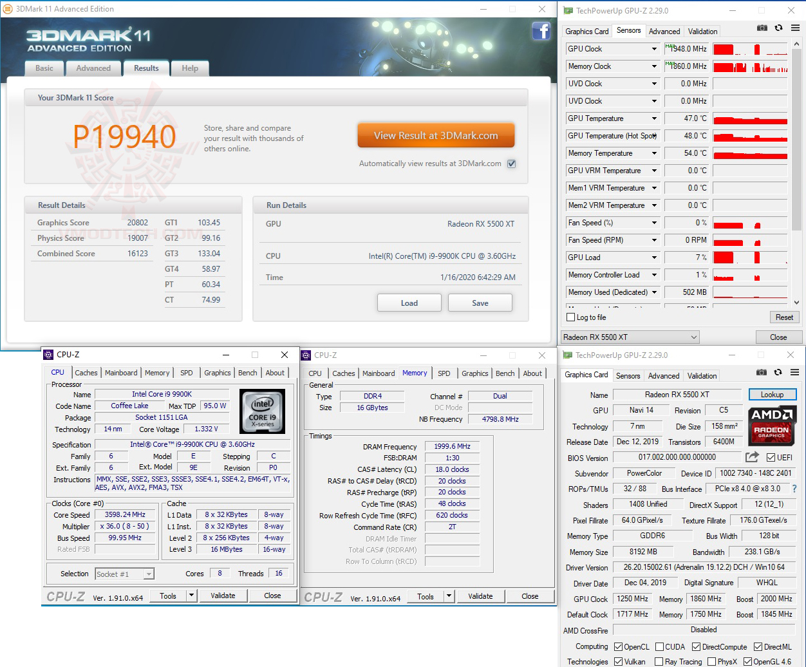This screenshot has width=806, height=667.
Task: Click View Result at 3DMark.com button
Action: point(436,136)
